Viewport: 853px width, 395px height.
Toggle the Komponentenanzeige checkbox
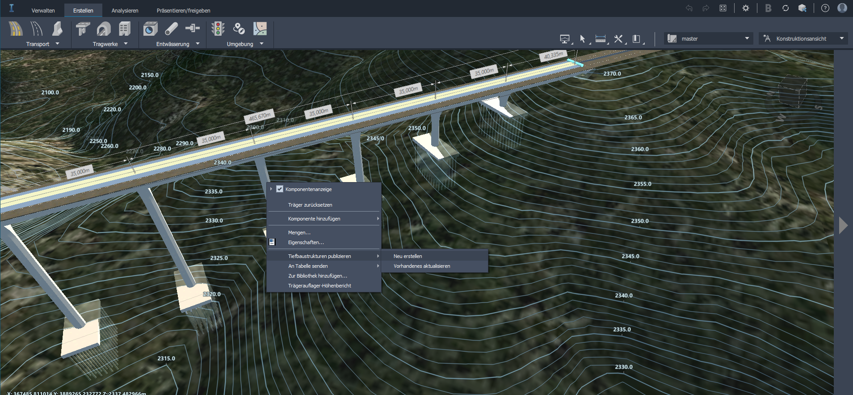[280, 189]
